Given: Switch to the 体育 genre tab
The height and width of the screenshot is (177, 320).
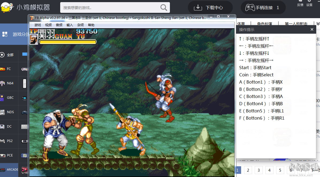Looking at the screenshot, I should tap(241, 24).
